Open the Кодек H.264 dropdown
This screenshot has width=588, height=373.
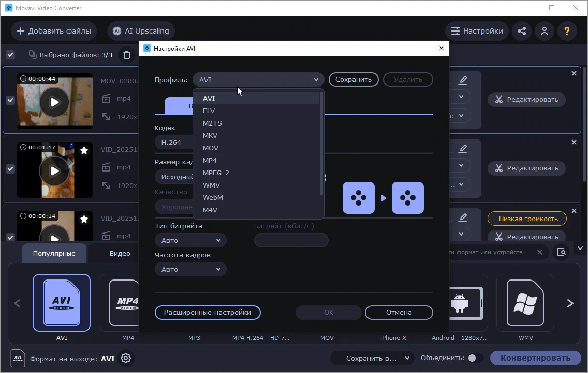click(x=173, y=142)
